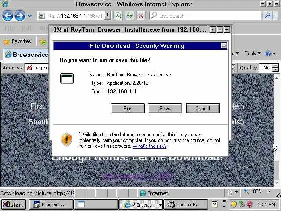Click the red shield alert tray icon

(250, 204)
